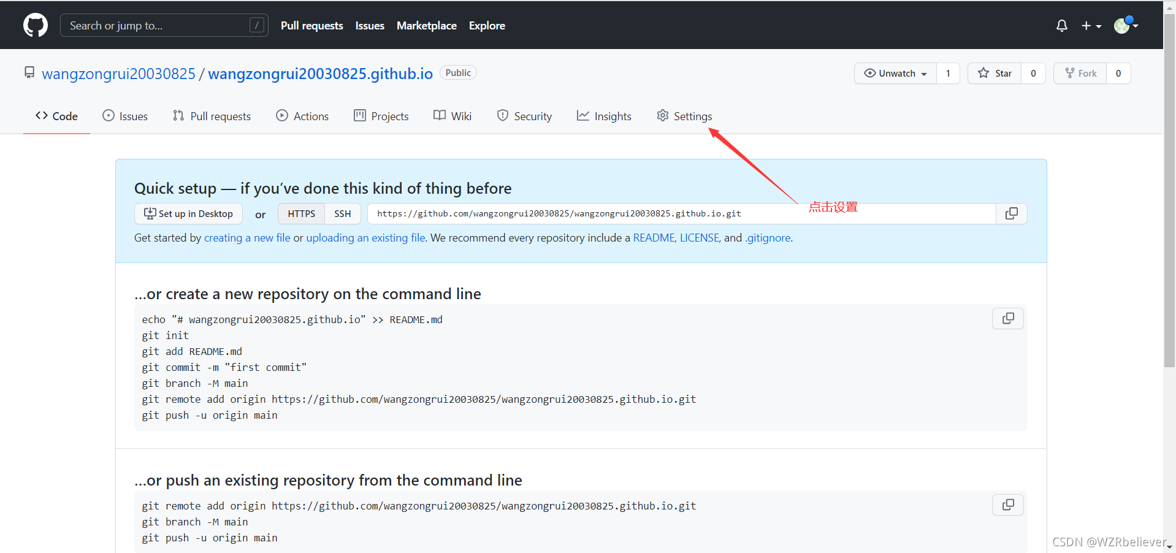Open the .gitignore link
The height and width of the screenshot is (553, 1176).
pyautogui.click(x=768, y=238)
